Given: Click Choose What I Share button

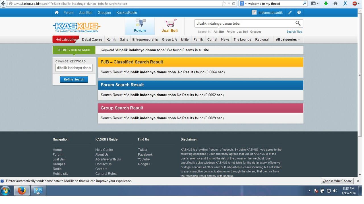Looking at the screenshot, I should [x=337, y=181].
